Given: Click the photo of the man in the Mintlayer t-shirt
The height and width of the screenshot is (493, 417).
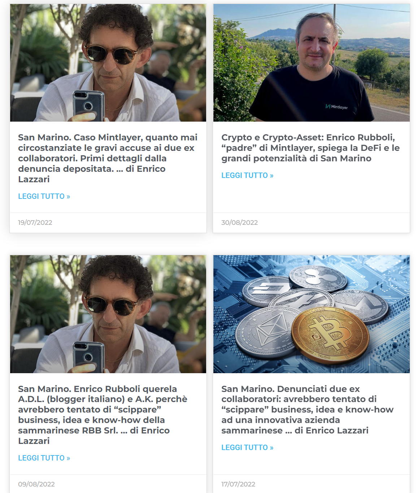Looking at the screenshot, I should pyautogui.click(x=311, y=63).
